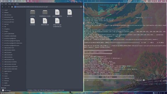Open SHARED-CORETEAM bookmark in the sidebar
167x94 pixels.
[10, 36]
